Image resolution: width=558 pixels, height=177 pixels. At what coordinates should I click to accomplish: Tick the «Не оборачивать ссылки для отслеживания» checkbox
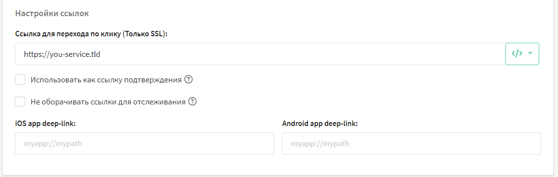pos(20,101)
